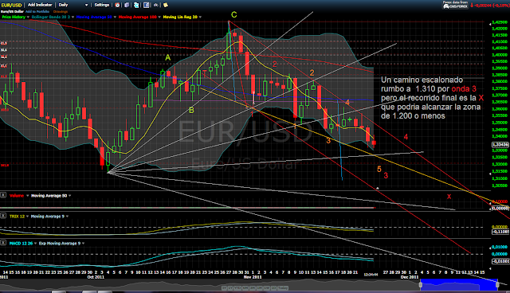Click the green wave label A
The width and height of the screenshot is (510, 293).
point(168,57)
